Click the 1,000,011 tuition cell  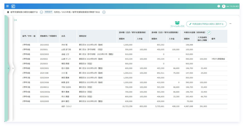point(128,73)
